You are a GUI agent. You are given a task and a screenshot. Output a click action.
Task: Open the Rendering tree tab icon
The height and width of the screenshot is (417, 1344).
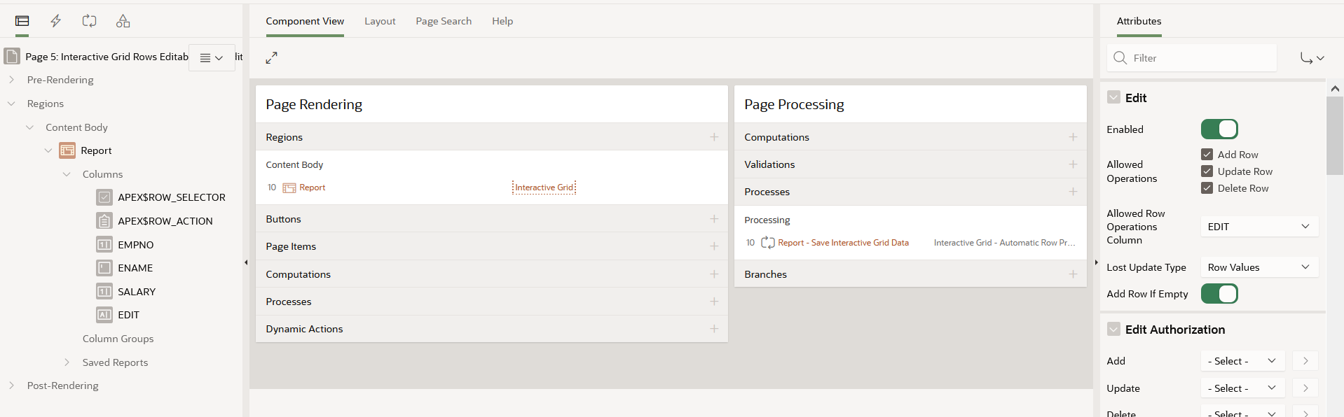click(x=22, y=21)
